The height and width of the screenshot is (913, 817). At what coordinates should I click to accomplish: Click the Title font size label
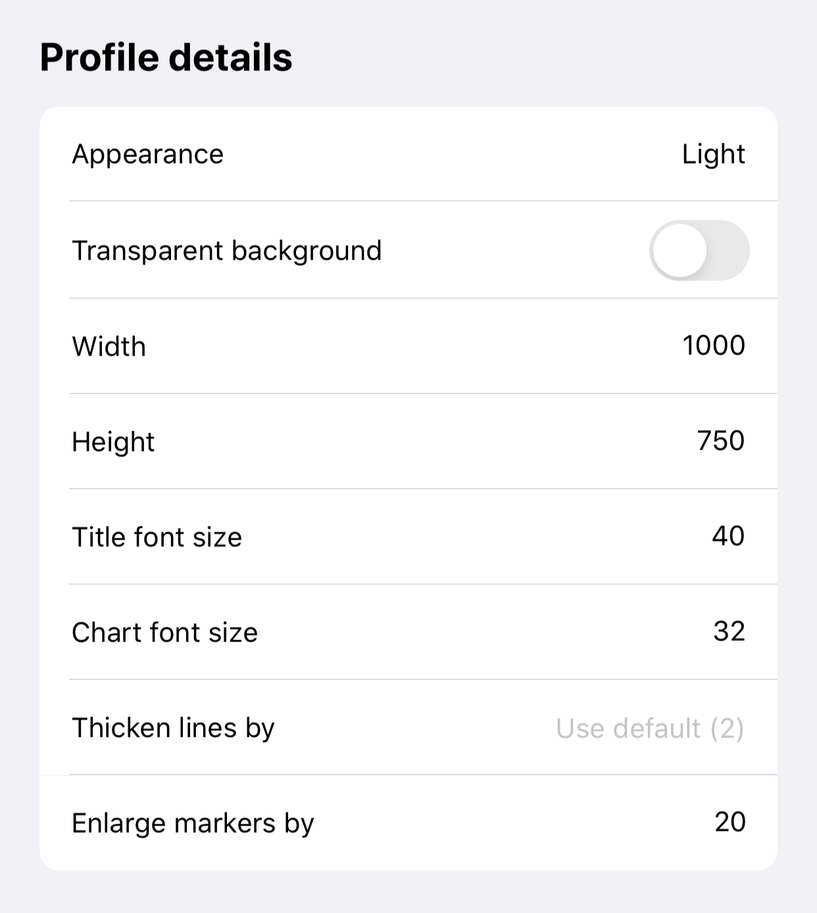(x=157, y=537)
